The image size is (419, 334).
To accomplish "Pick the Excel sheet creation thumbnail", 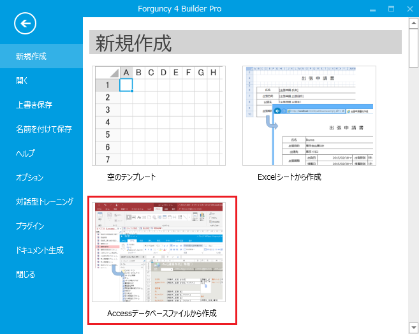I will coord(309,115).
